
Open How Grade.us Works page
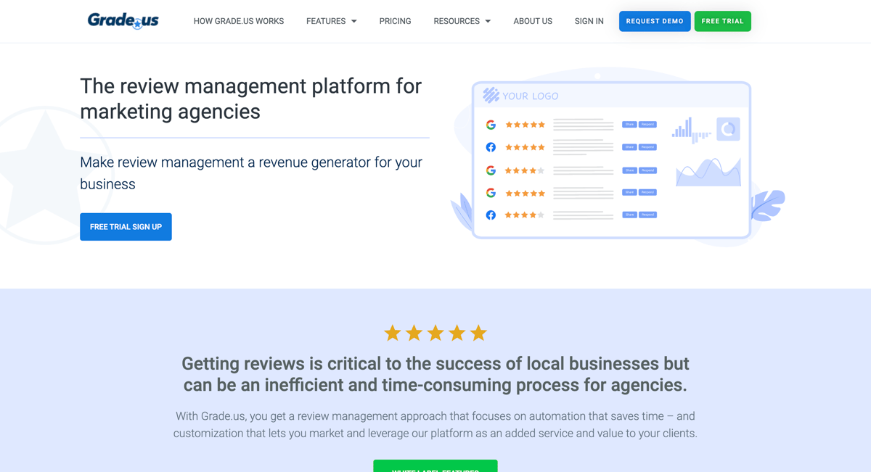point(239,21)
